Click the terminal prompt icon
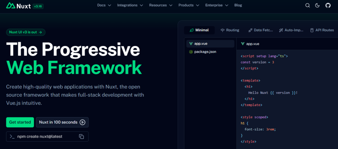The width and height of the screenshot is (338, 149). pos(12,137)
